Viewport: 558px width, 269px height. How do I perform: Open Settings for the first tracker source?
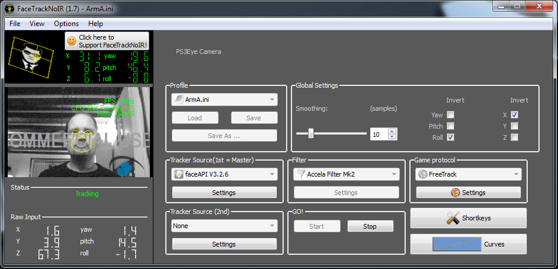coord(224,193)
